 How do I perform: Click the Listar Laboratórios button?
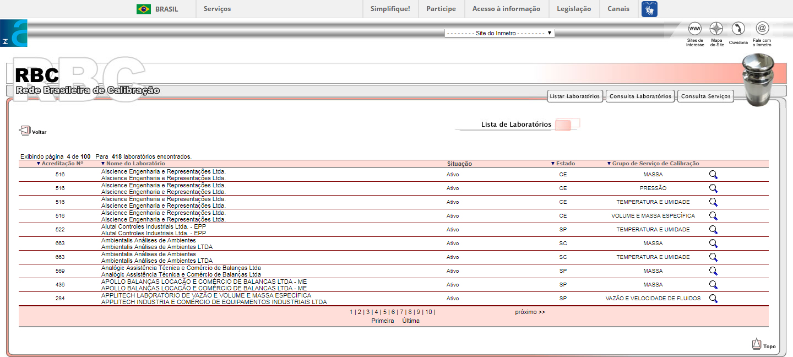[575, 96]
